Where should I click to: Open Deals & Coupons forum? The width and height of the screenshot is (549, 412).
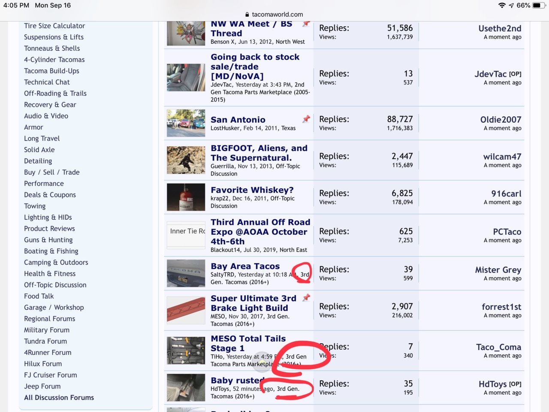point(50,194)
